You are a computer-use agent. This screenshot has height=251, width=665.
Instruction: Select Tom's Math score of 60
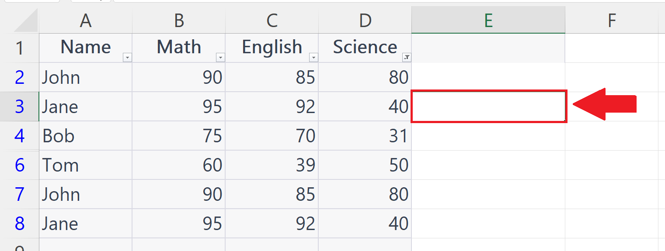click(x=179, y=165)
